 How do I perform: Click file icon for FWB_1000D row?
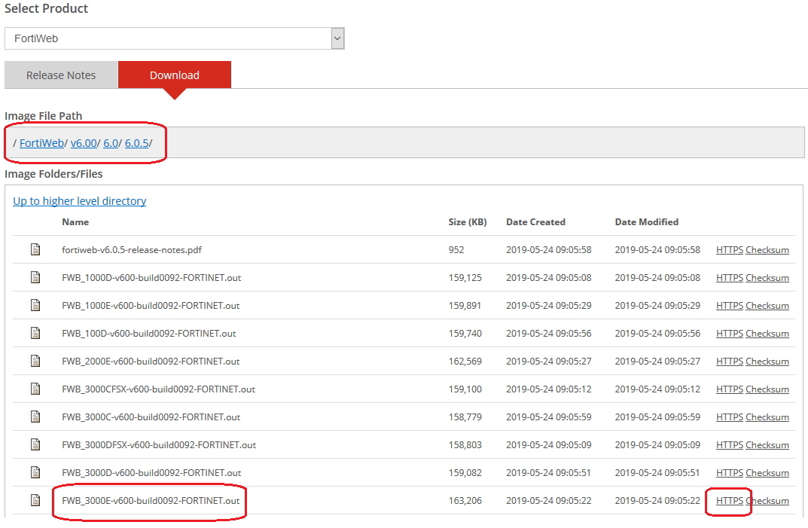pyautogui.click(x=35, y=277)
